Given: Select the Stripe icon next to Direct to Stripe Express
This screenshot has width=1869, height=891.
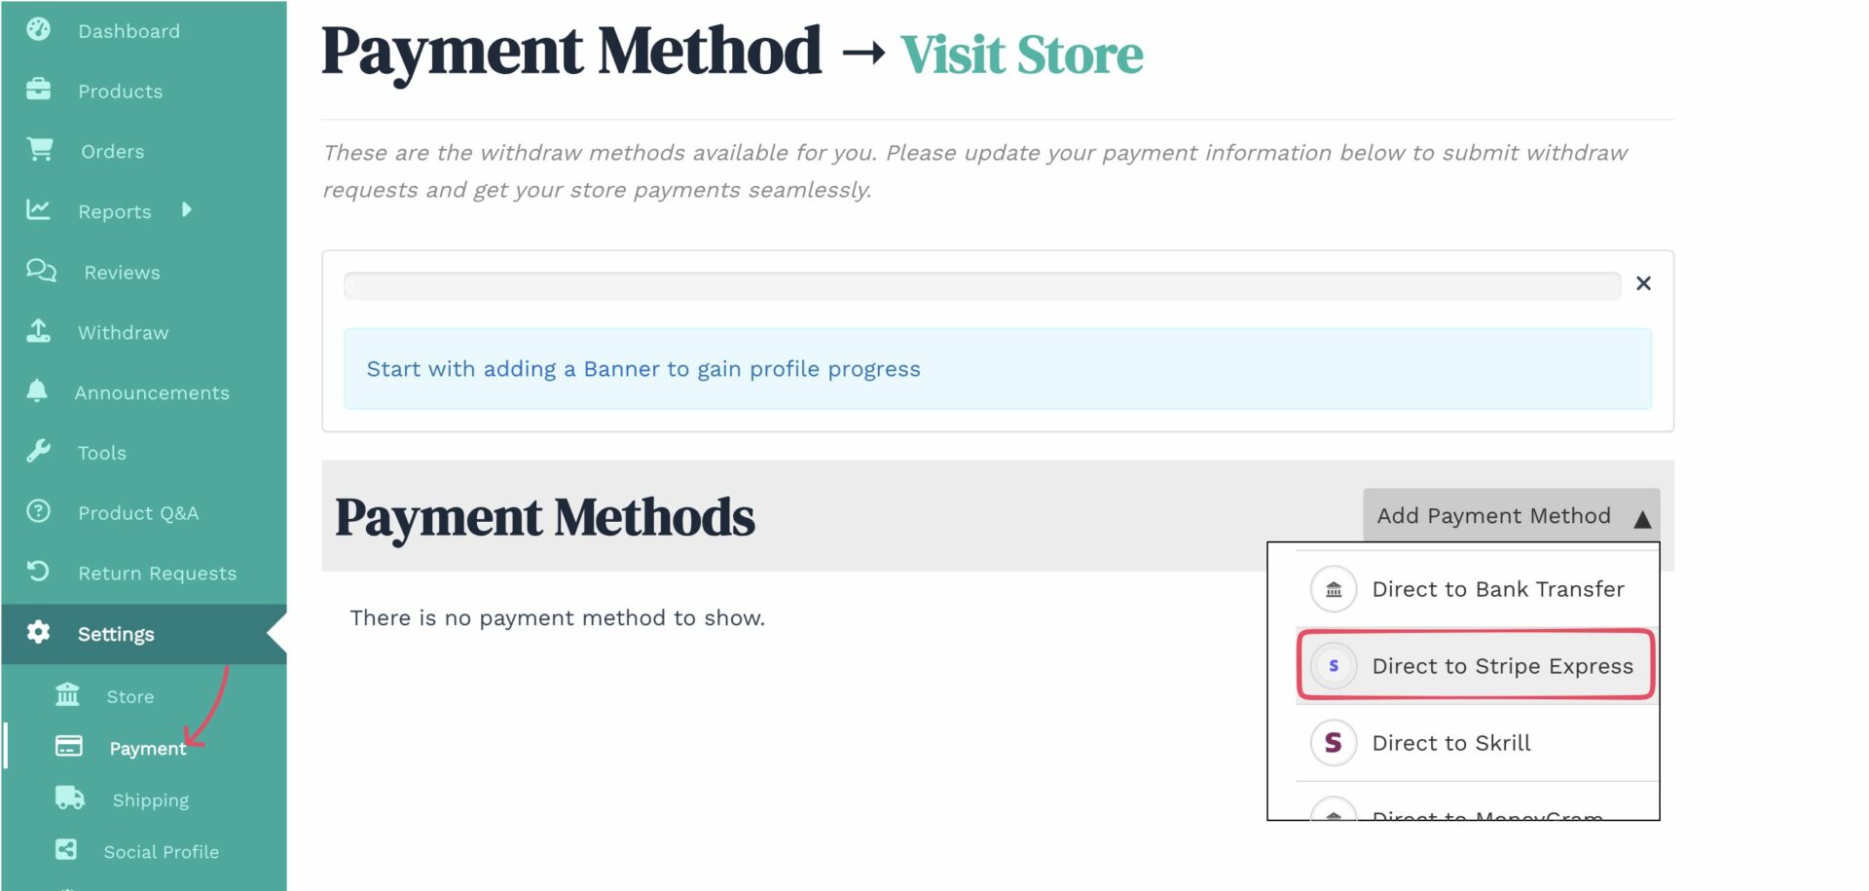Looking at the screenshot, I should pos(1333,666).
